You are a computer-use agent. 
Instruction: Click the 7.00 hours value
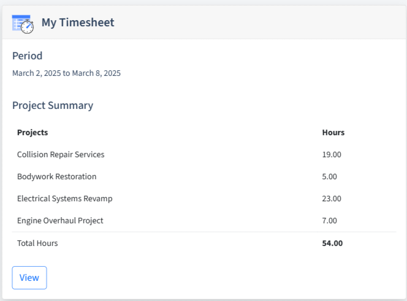click(x=329, y=221)
